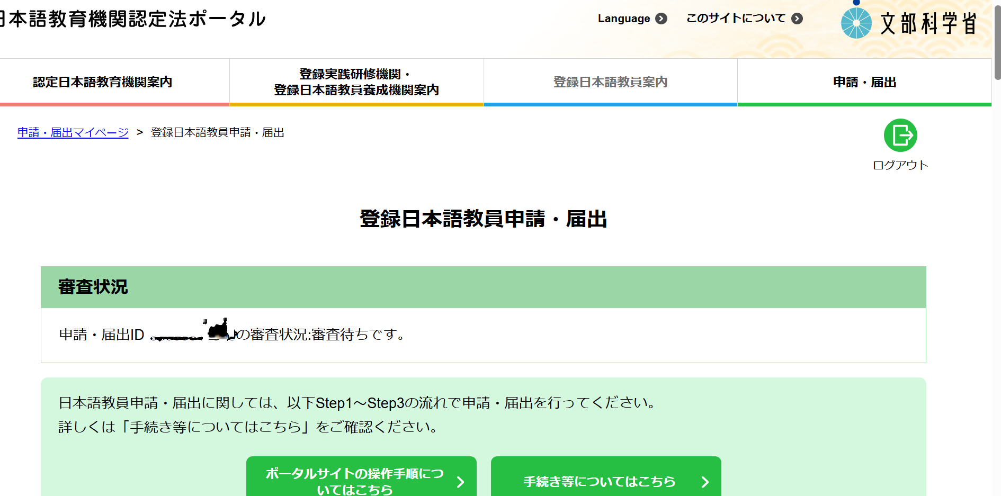
Task: Go to the 申請・届出 navigation tab
Action: click(x=864, y=82)
